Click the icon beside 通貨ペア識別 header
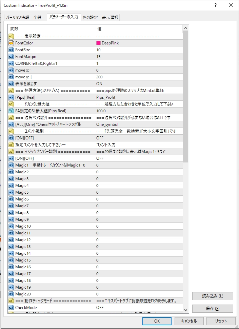Screen dimensions: 239x329 click(x=11, y=118)
